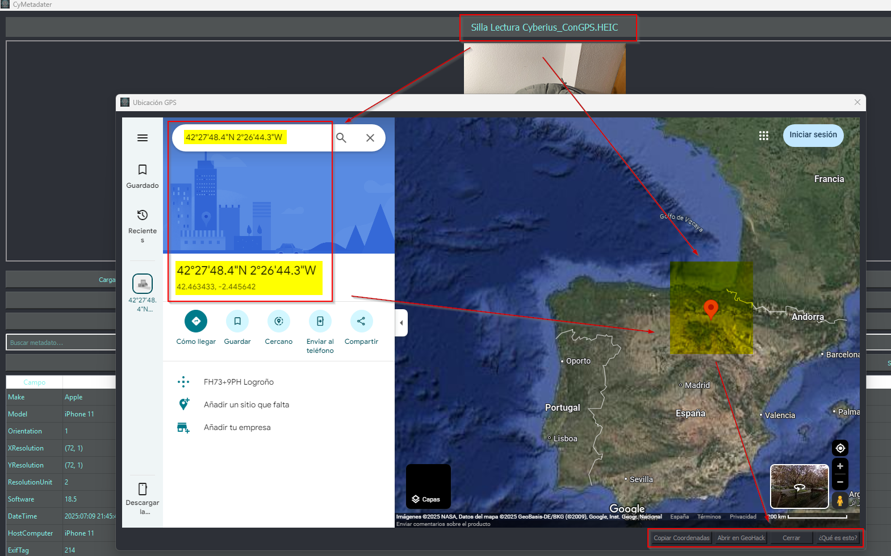Open the Recientes history icon
This screenshot has width=891, height=556.
[143, 215]
